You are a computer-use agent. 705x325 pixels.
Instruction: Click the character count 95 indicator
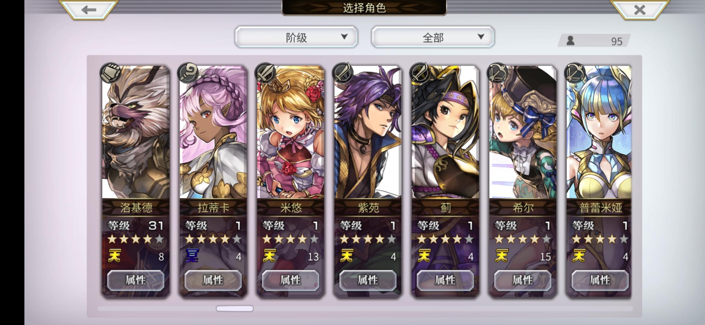(594, 41)
